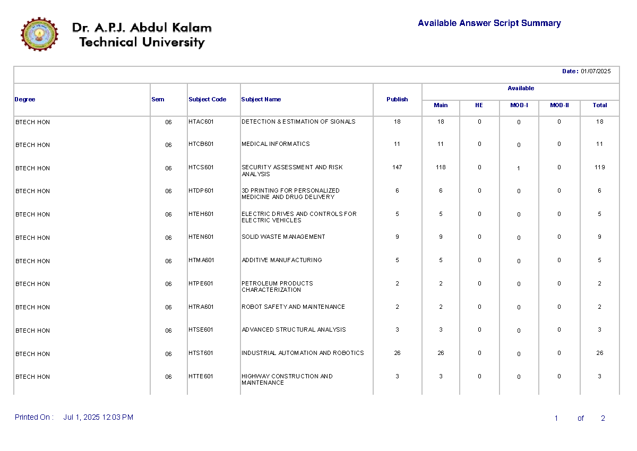637x451 pixels.
Task: Select the 'MOD-I' column header
Action: pyautogui.click(x=519, y=105)
